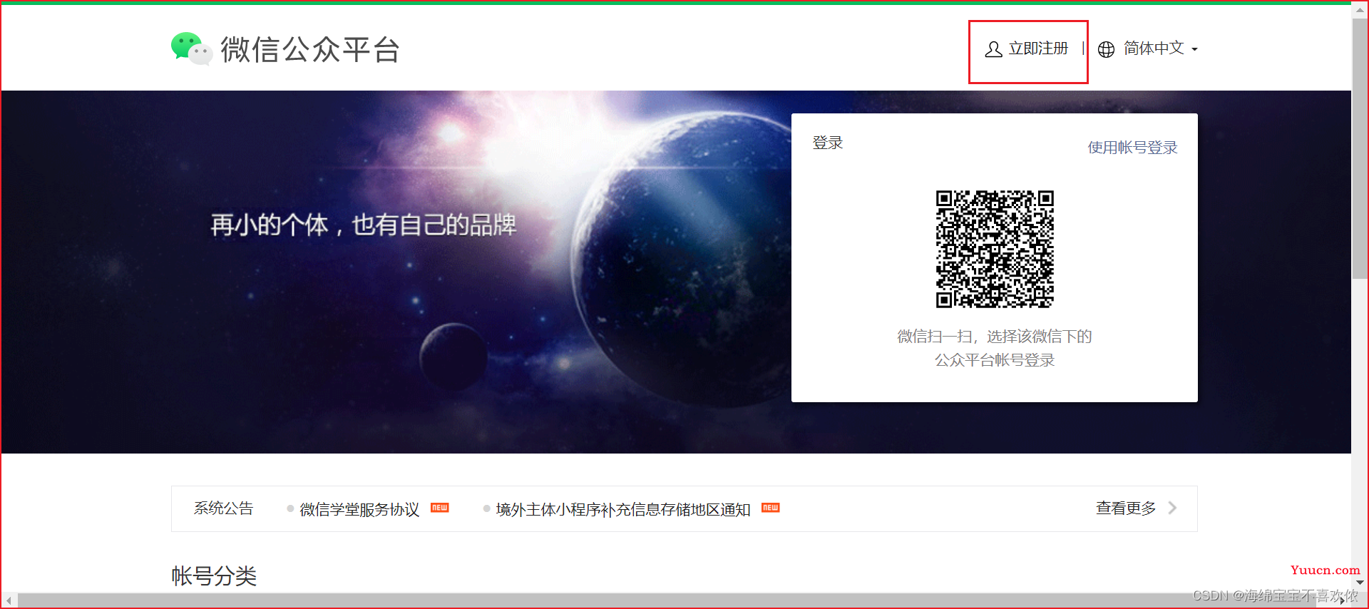Click the 立即注册 register link
The width and height of the screenshot is (1369, 609).
coord(1038,48)
